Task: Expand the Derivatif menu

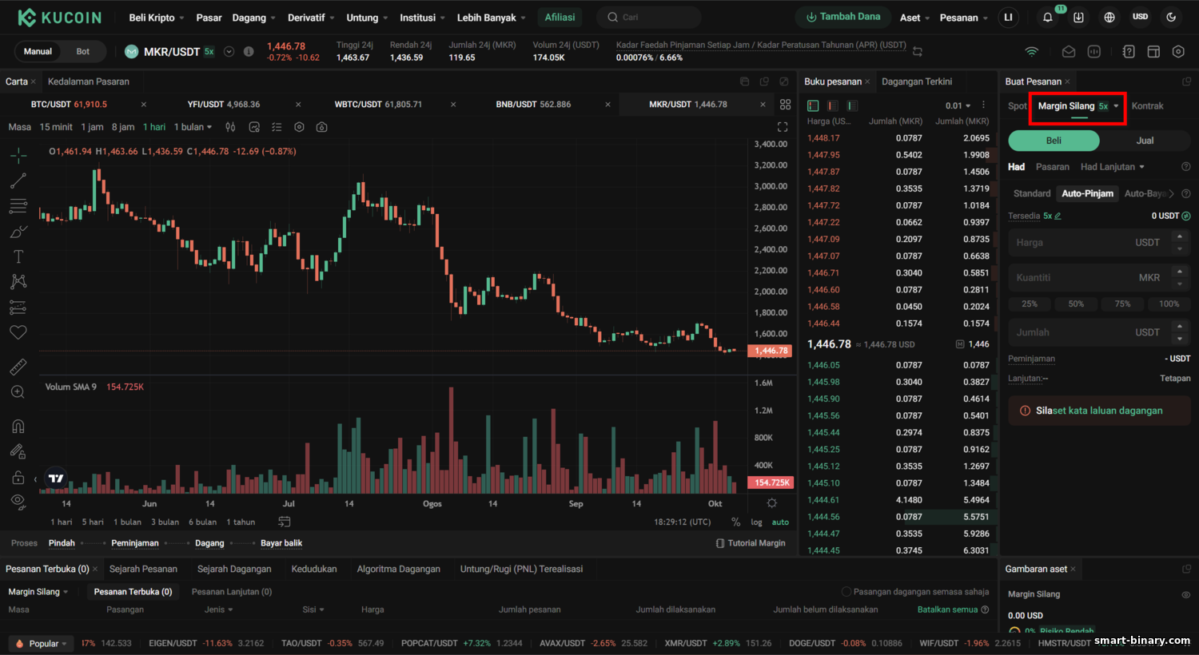Action: tap(312, 18)
